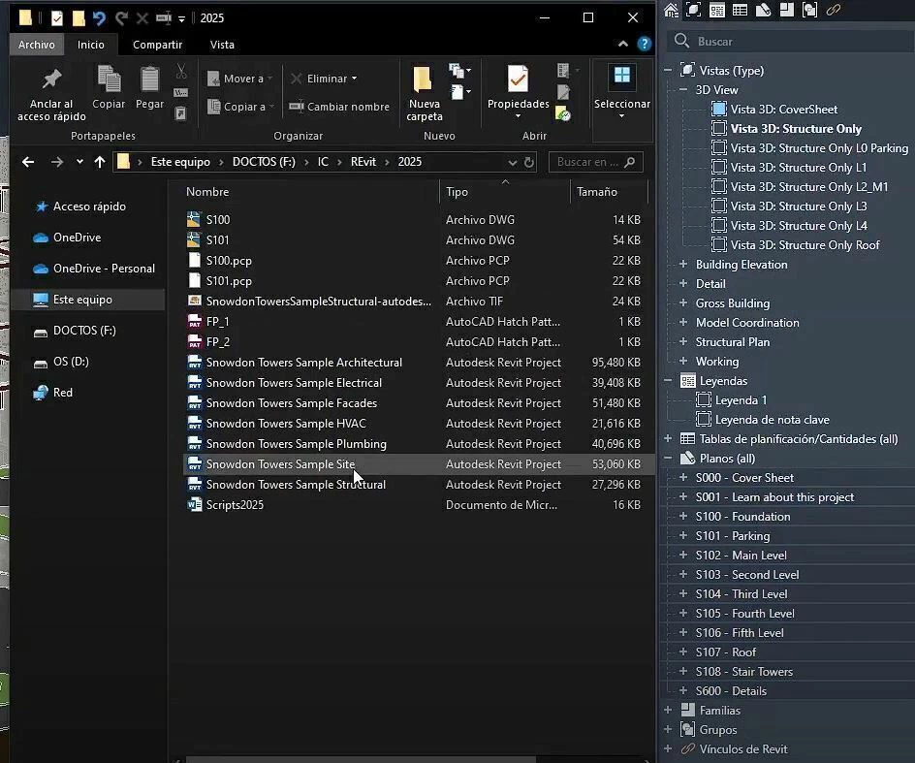The width and height of the screenshot is (915, 763).
Task: Select the sheets icon in browser toolbar
Action: (x=763, y=10)
